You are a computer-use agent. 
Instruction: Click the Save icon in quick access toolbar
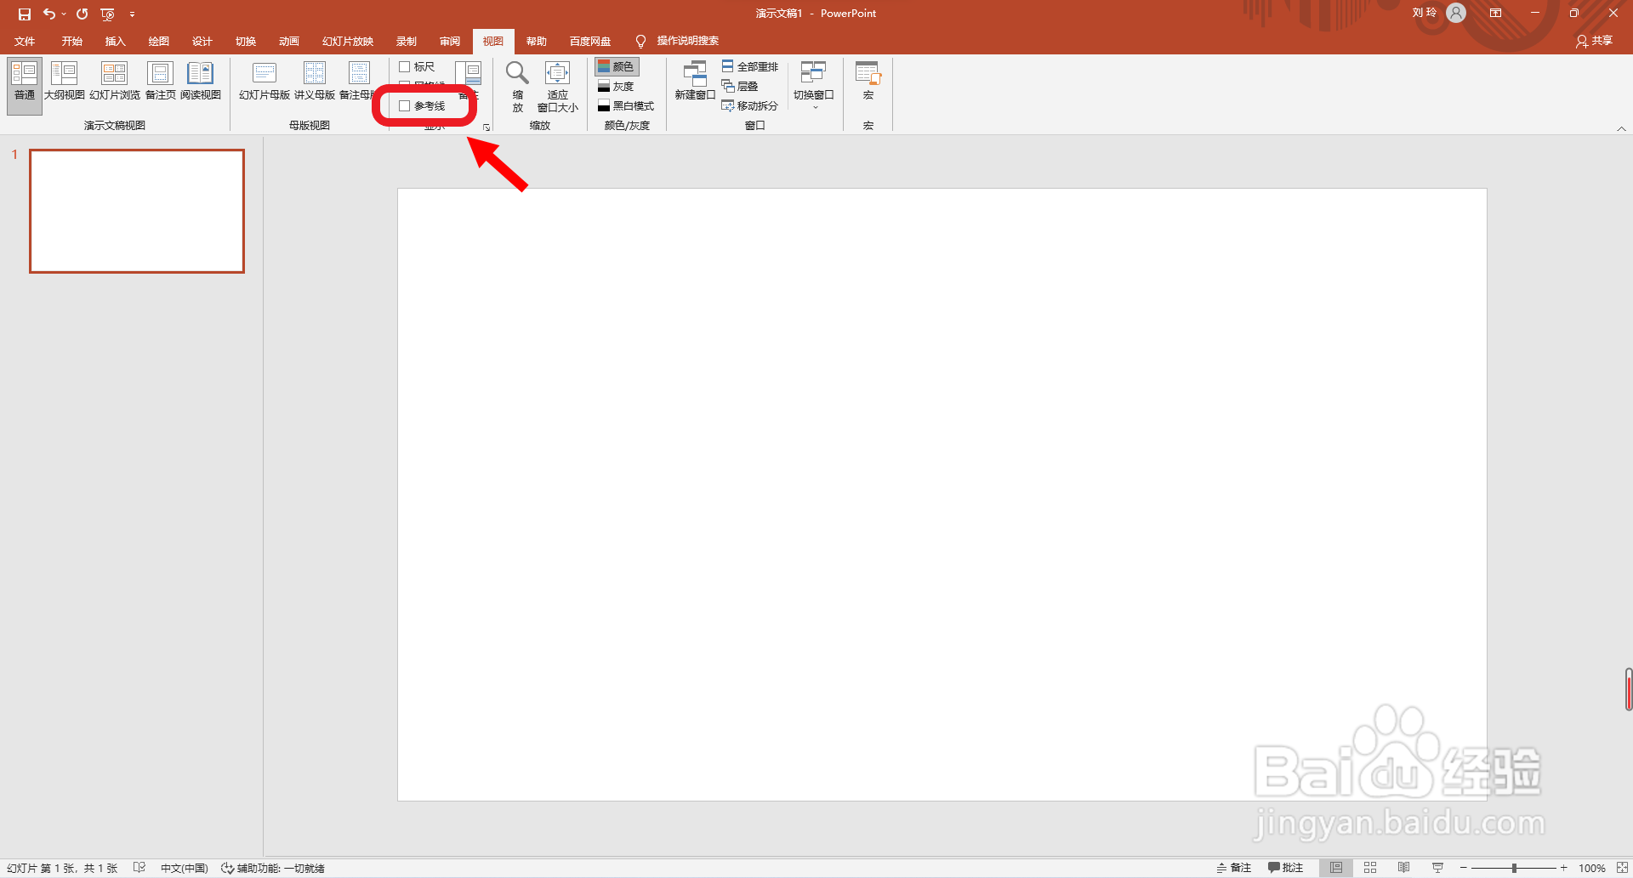pos(25,14)
